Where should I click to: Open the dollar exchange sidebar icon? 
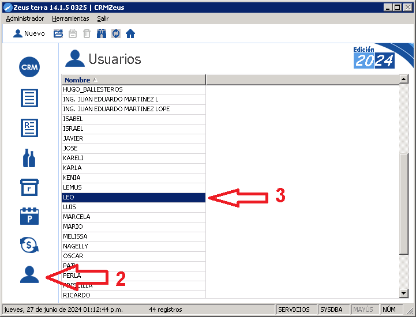click(x=29, y=245)
